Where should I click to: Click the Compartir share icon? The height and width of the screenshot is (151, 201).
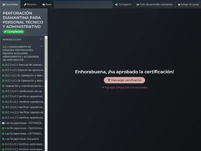pos(117,5)
